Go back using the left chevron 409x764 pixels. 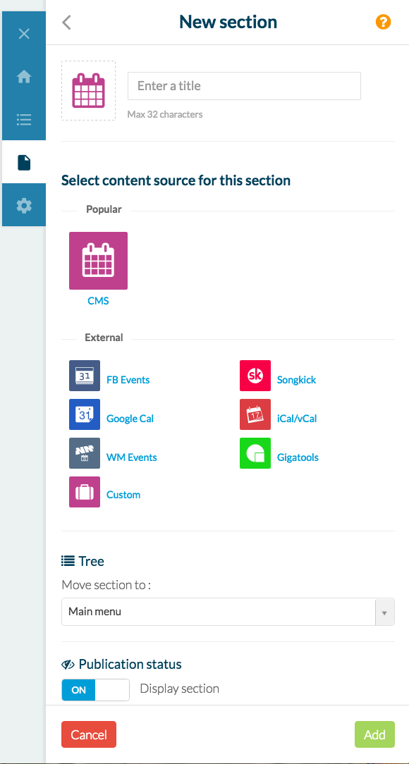coord(67,23)
